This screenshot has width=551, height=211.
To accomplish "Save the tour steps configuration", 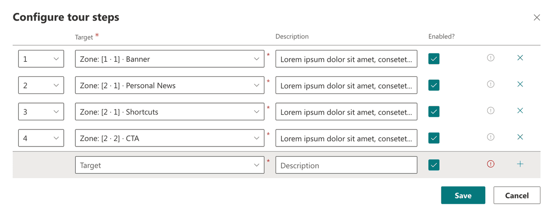I will coord(463,195).
